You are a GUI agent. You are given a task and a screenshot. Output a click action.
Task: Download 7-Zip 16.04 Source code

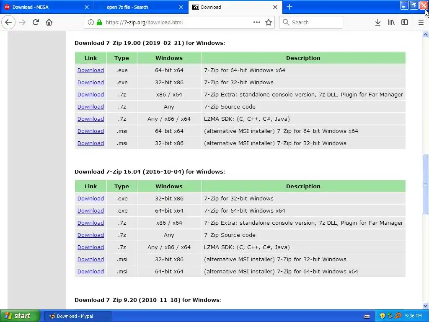click(x=90, y=235)
